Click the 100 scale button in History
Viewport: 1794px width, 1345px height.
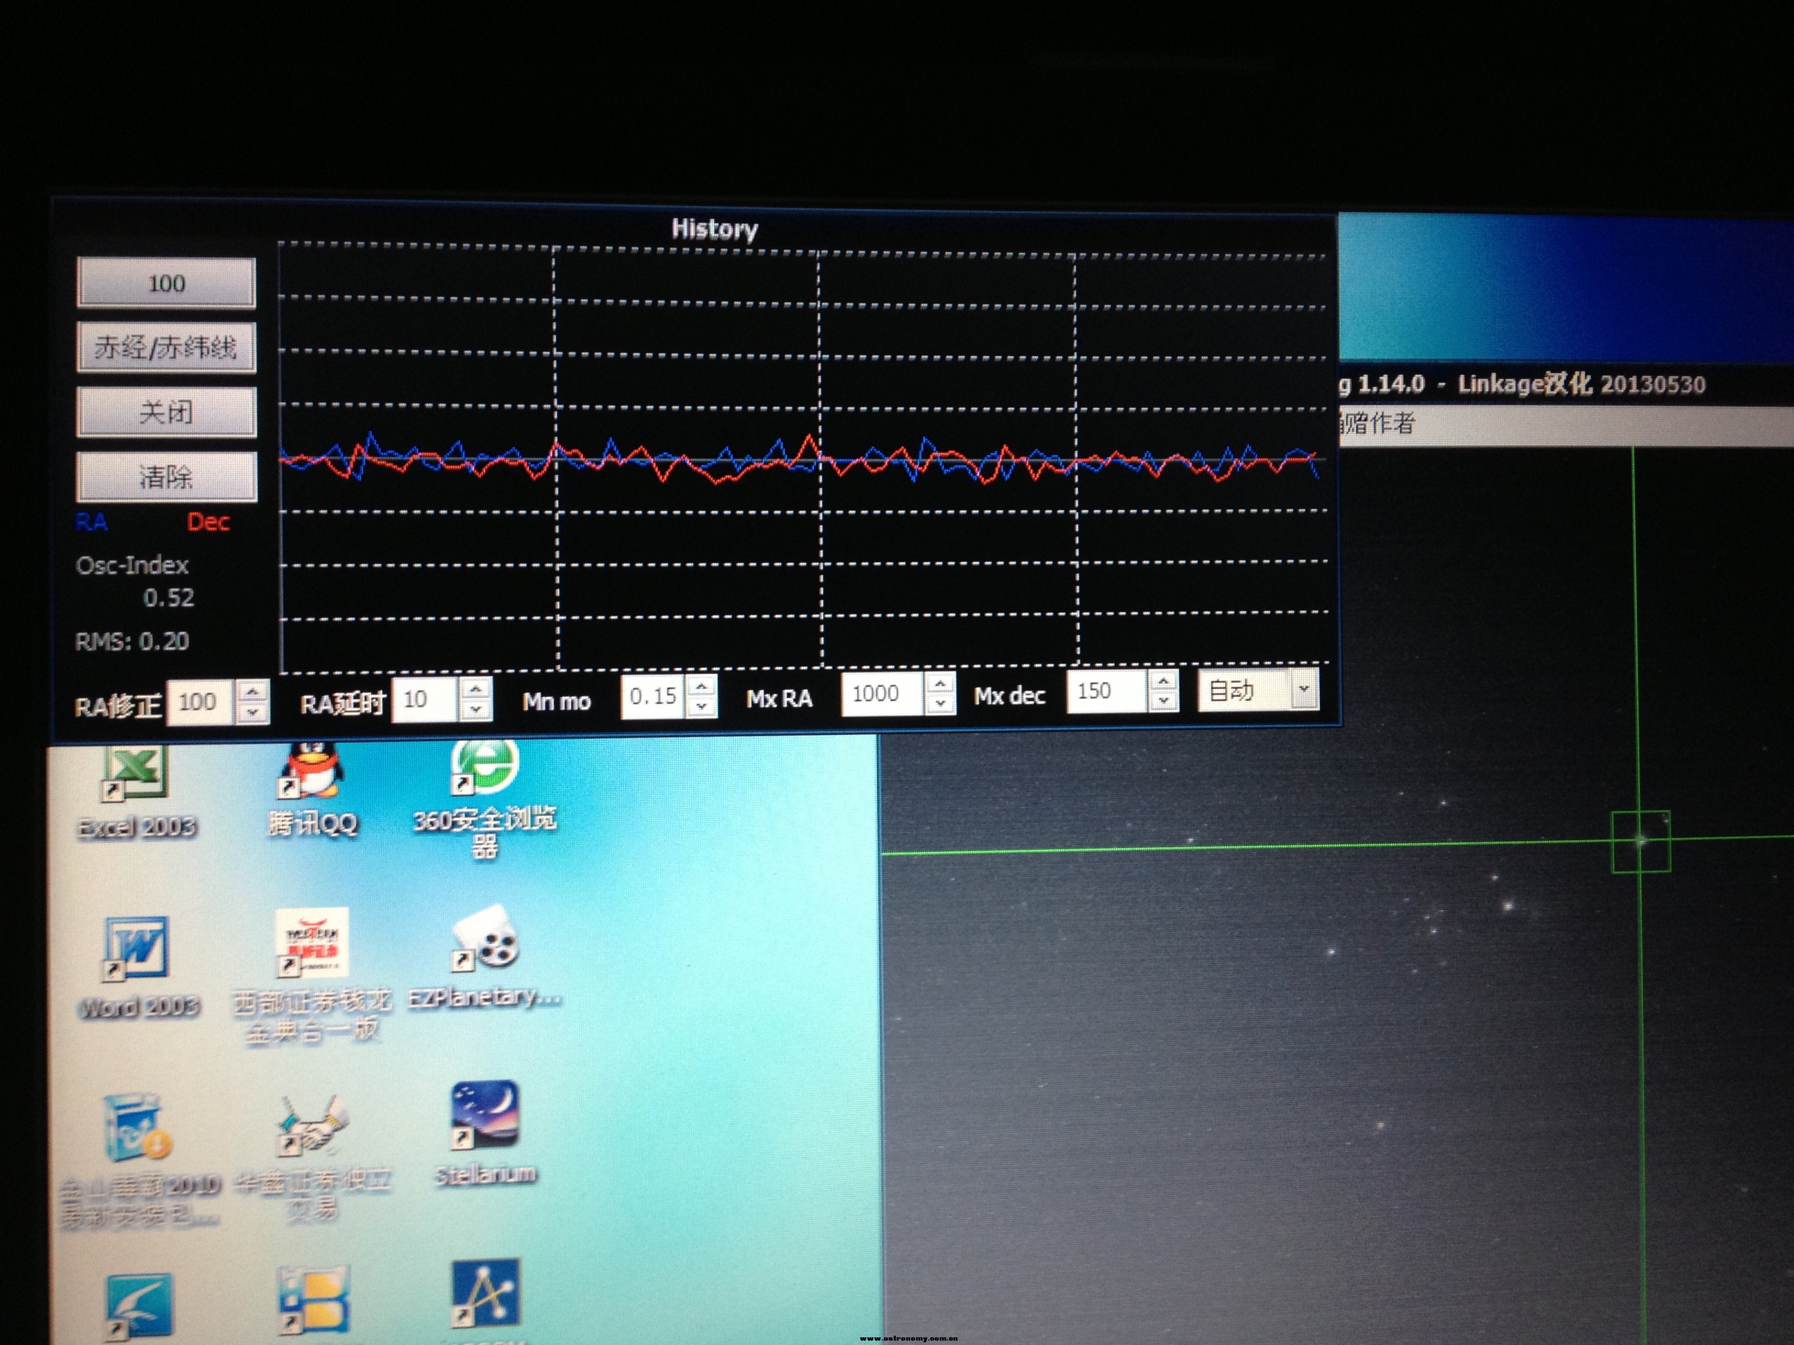pyautogui.click(x=166, y=283)
